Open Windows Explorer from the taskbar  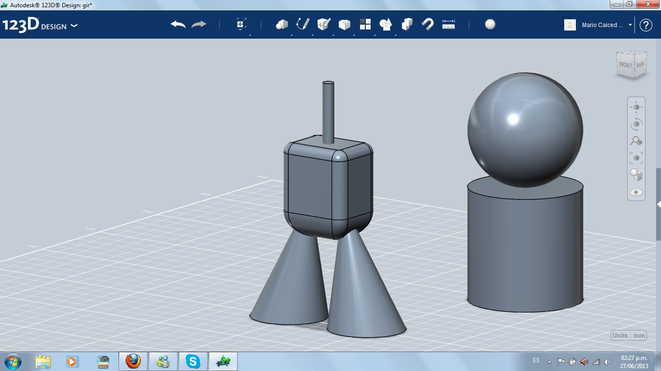pos(43,361)
